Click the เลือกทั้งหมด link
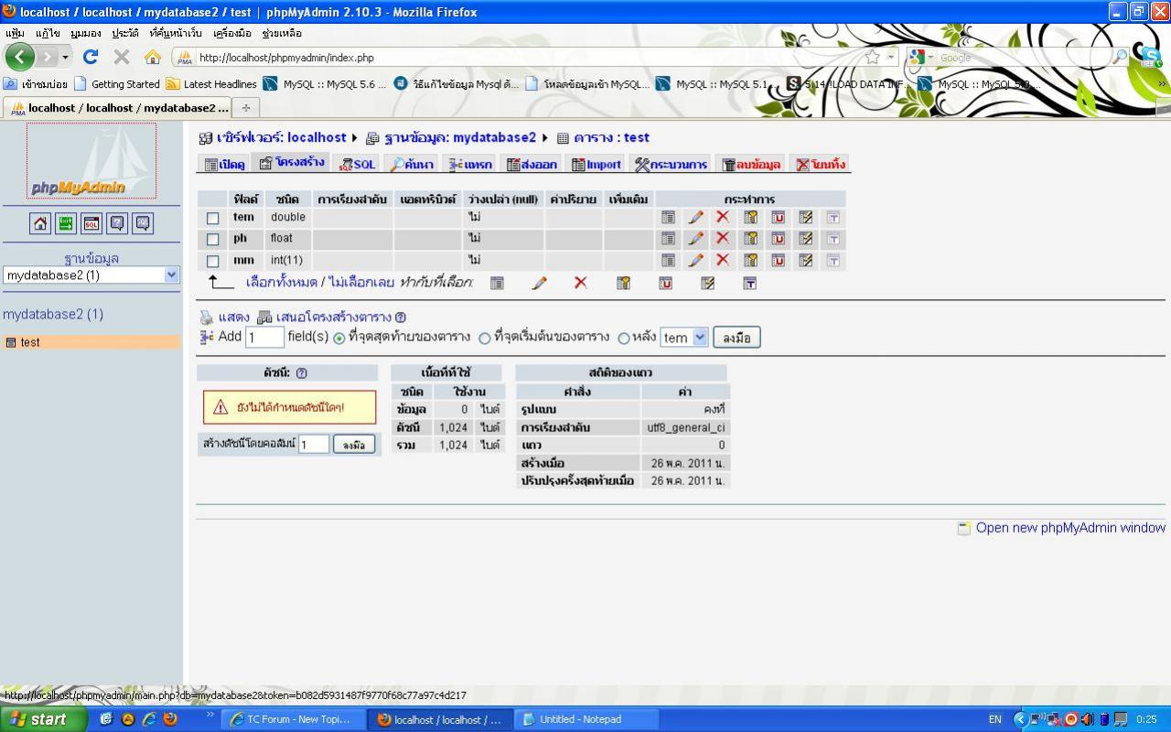Image resolution: width=1171 pixels, height=732 pixels. [x=282, y=283]
